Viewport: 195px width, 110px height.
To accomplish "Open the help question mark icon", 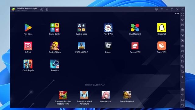I will pyautogui.click(x=156, y=9).
